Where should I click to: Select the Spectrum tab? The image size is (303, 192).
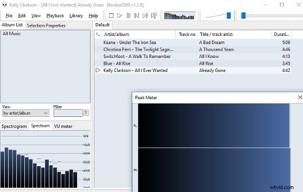(40, 126)
